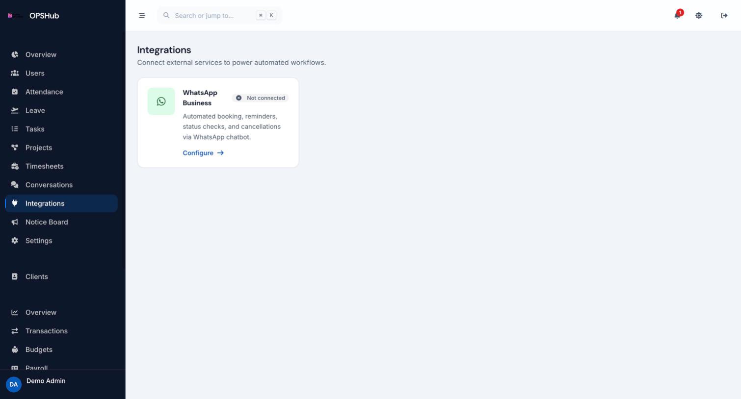
Task: Toggle theme using top bar sun icon
Action: (699, 16)
